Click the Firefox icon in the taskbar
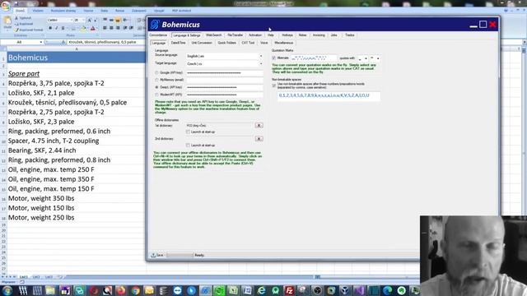The image size is (527, 296). (x=121, y=290)
